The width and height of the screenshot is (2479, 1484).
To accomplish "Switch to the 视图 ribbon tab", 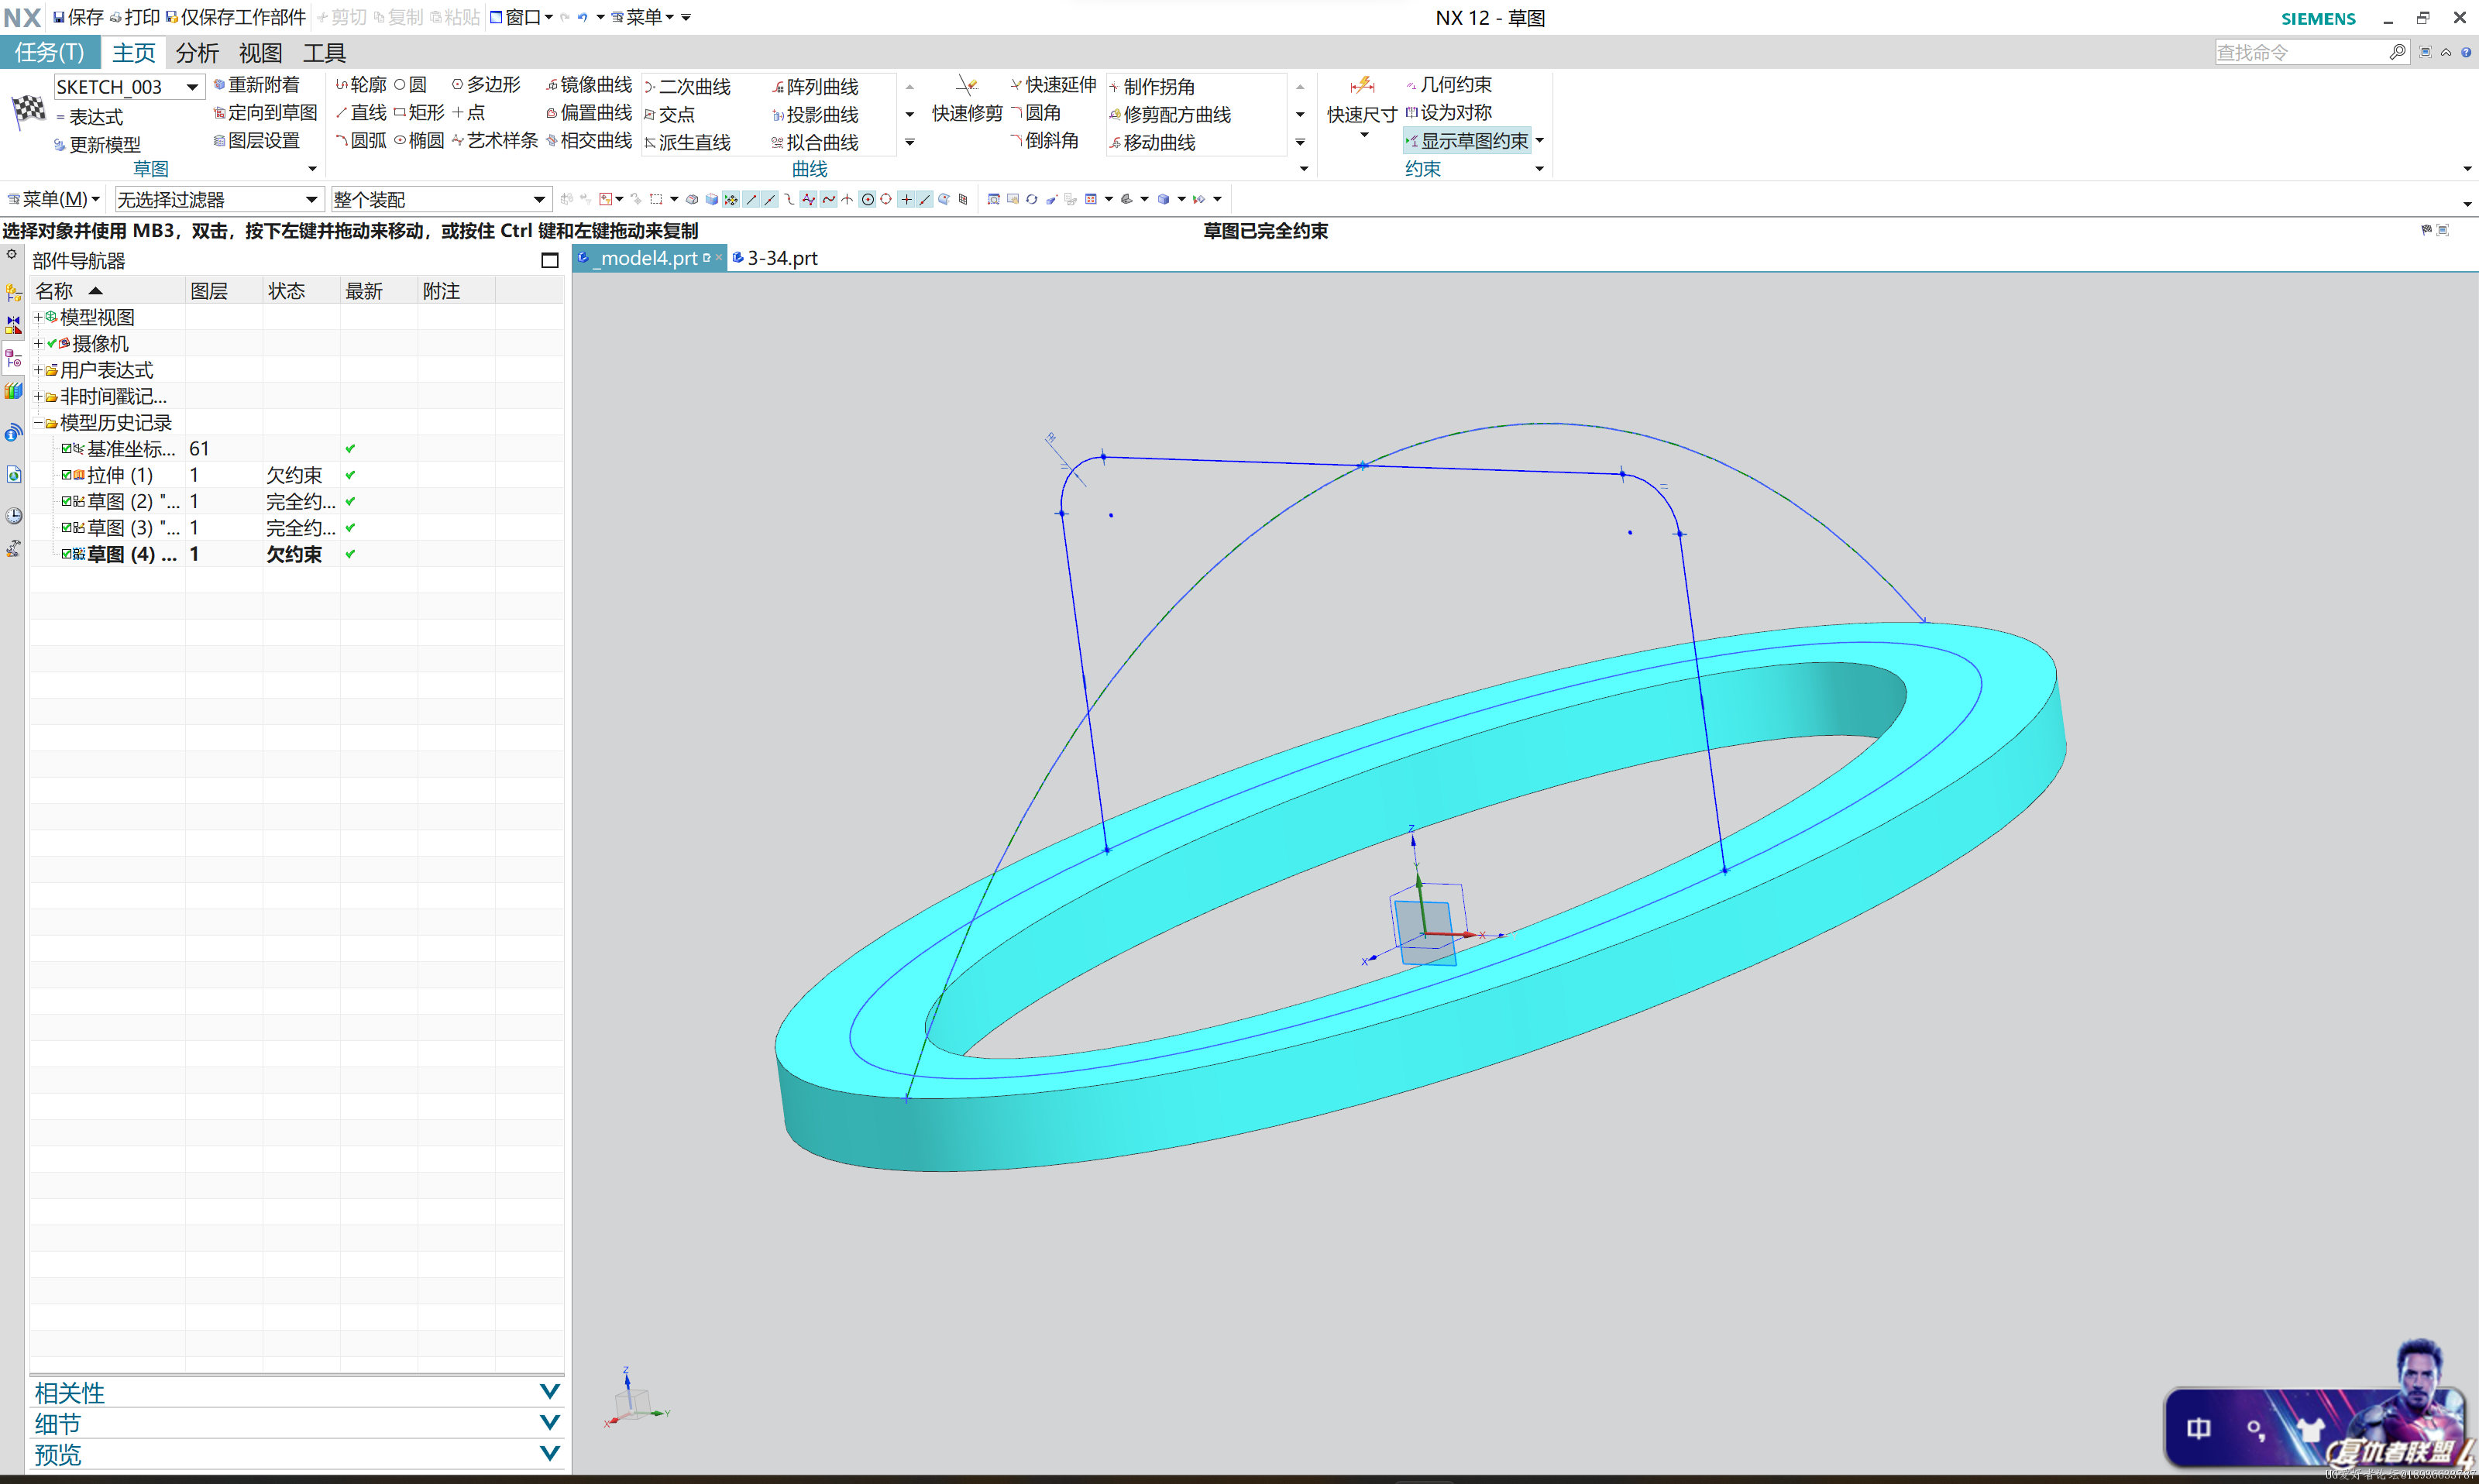I will tap(260, 52).
